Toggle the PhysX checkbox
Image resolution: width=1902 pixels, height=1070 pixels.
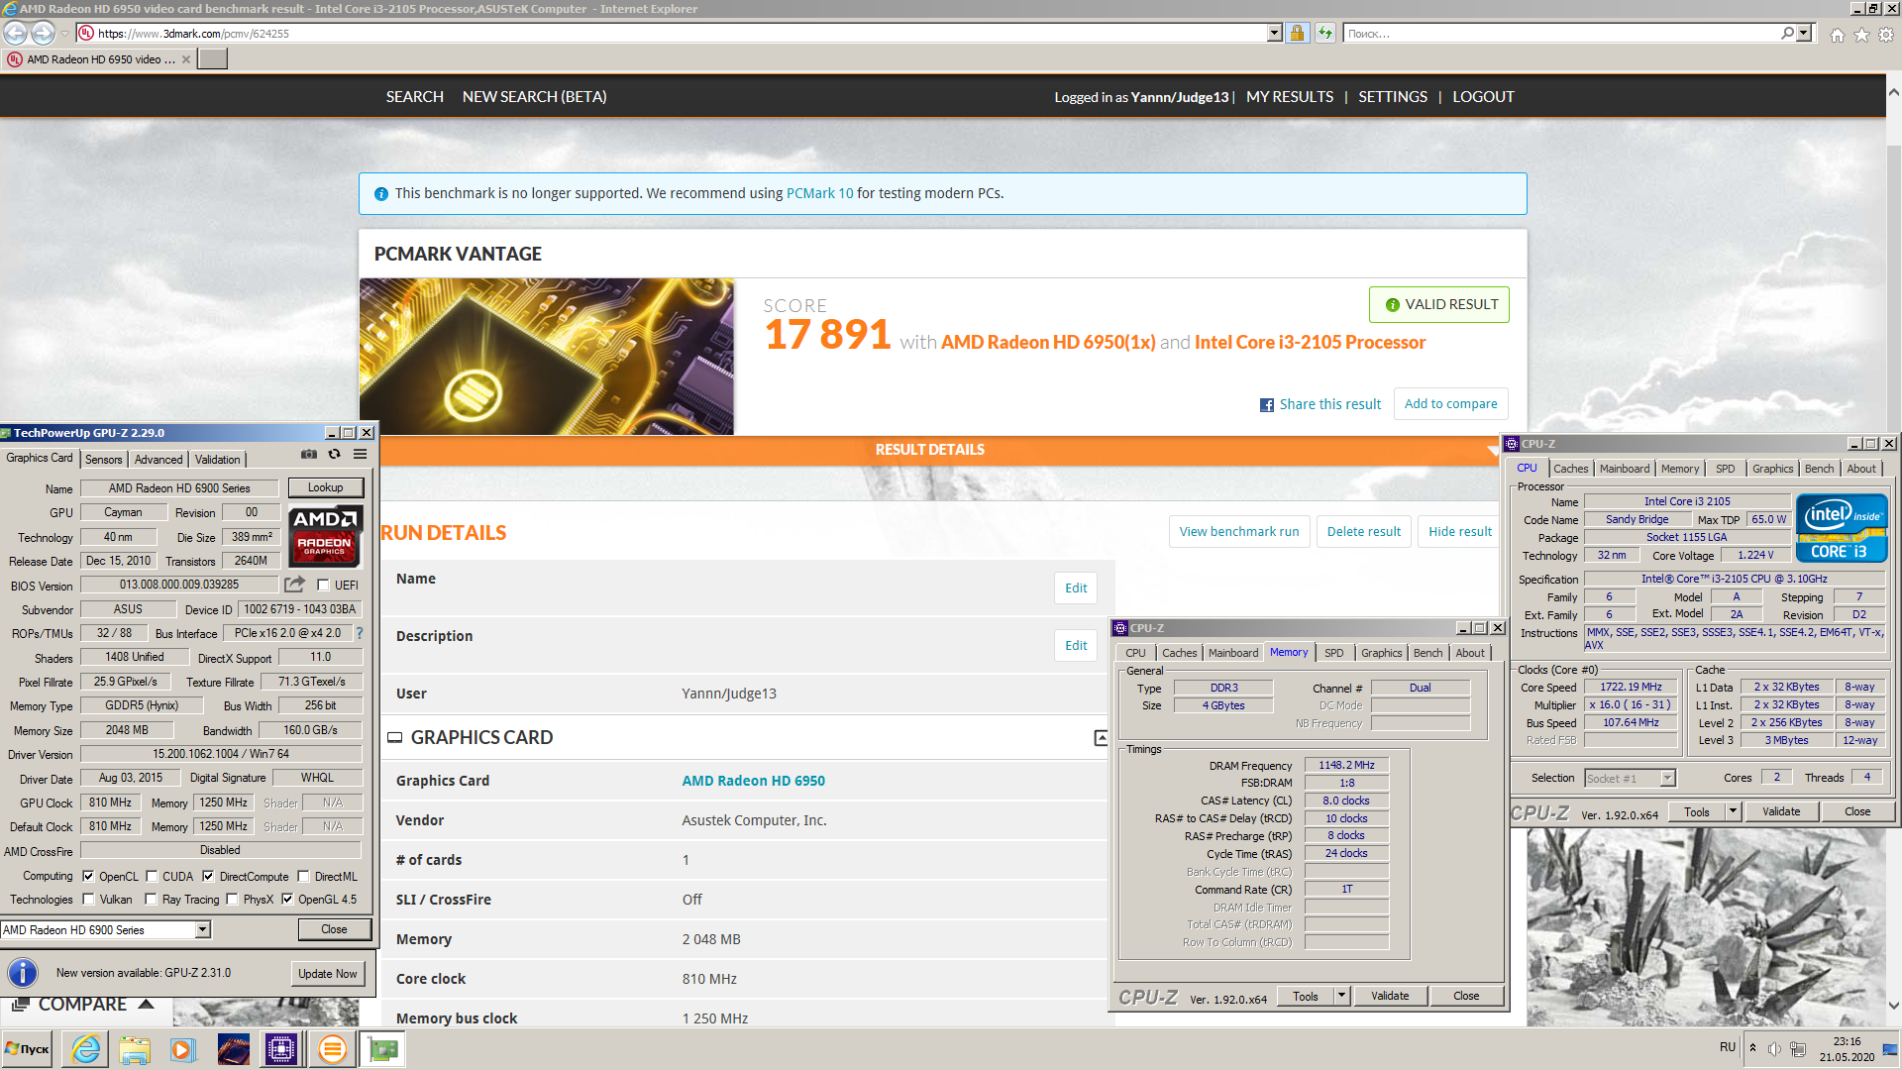[x=232, y=899]
